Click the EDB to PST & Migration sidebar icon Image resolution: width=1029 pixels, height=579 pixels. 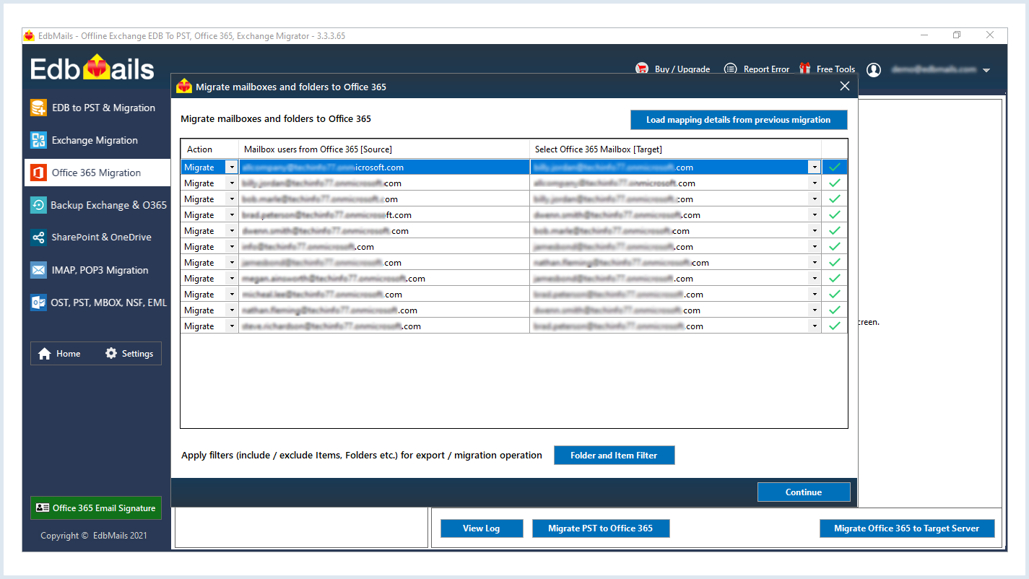(38, 108)
